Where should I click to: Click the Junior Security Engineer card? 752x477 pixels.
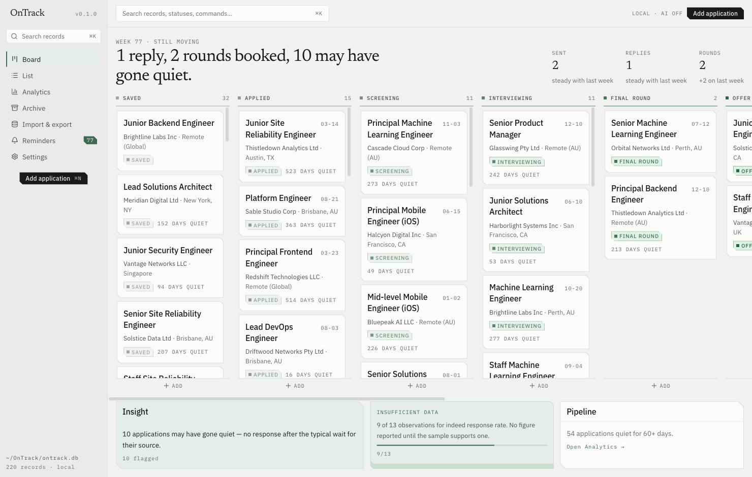point(170,268)
